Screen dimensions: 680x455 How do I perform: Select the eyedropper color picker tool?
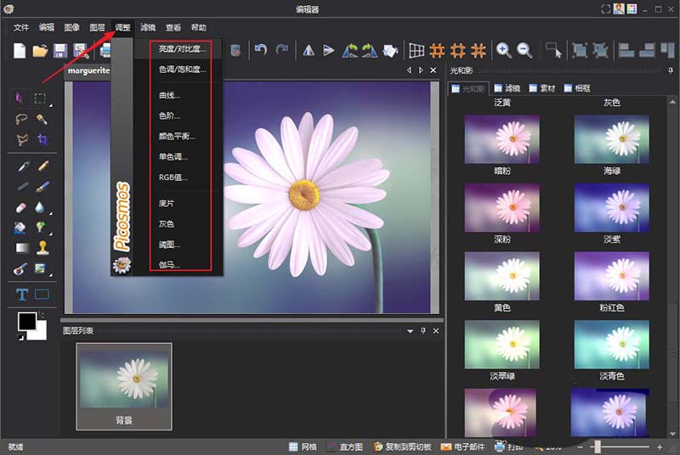[23, 166]
